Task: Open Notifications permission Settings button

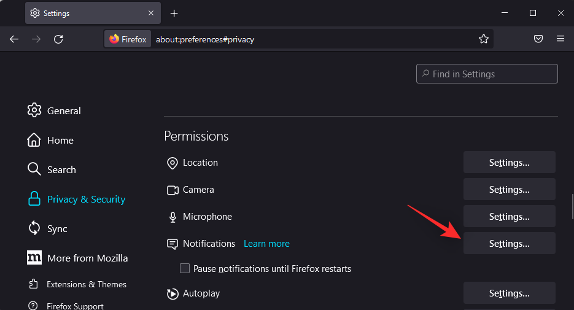Action: tap(509, 244)
